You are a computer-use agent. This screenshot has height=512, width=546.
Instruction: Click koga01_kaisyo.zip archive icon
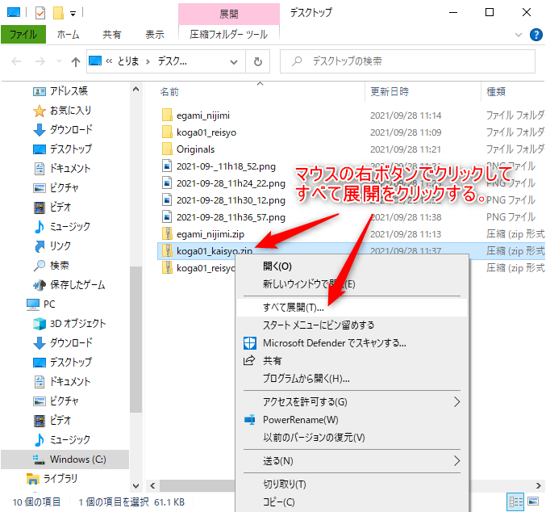(x=167, y=251)
